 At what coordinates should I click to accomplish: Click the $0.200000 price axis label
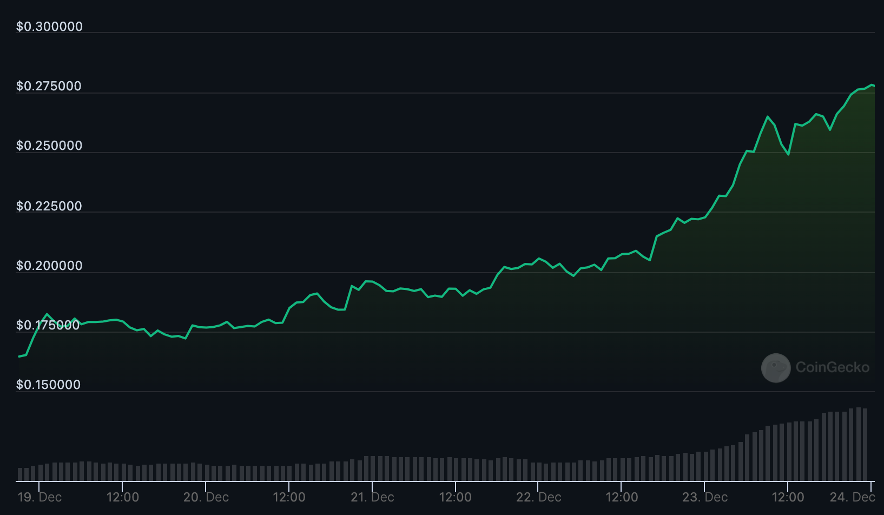(x=49, y=266)
